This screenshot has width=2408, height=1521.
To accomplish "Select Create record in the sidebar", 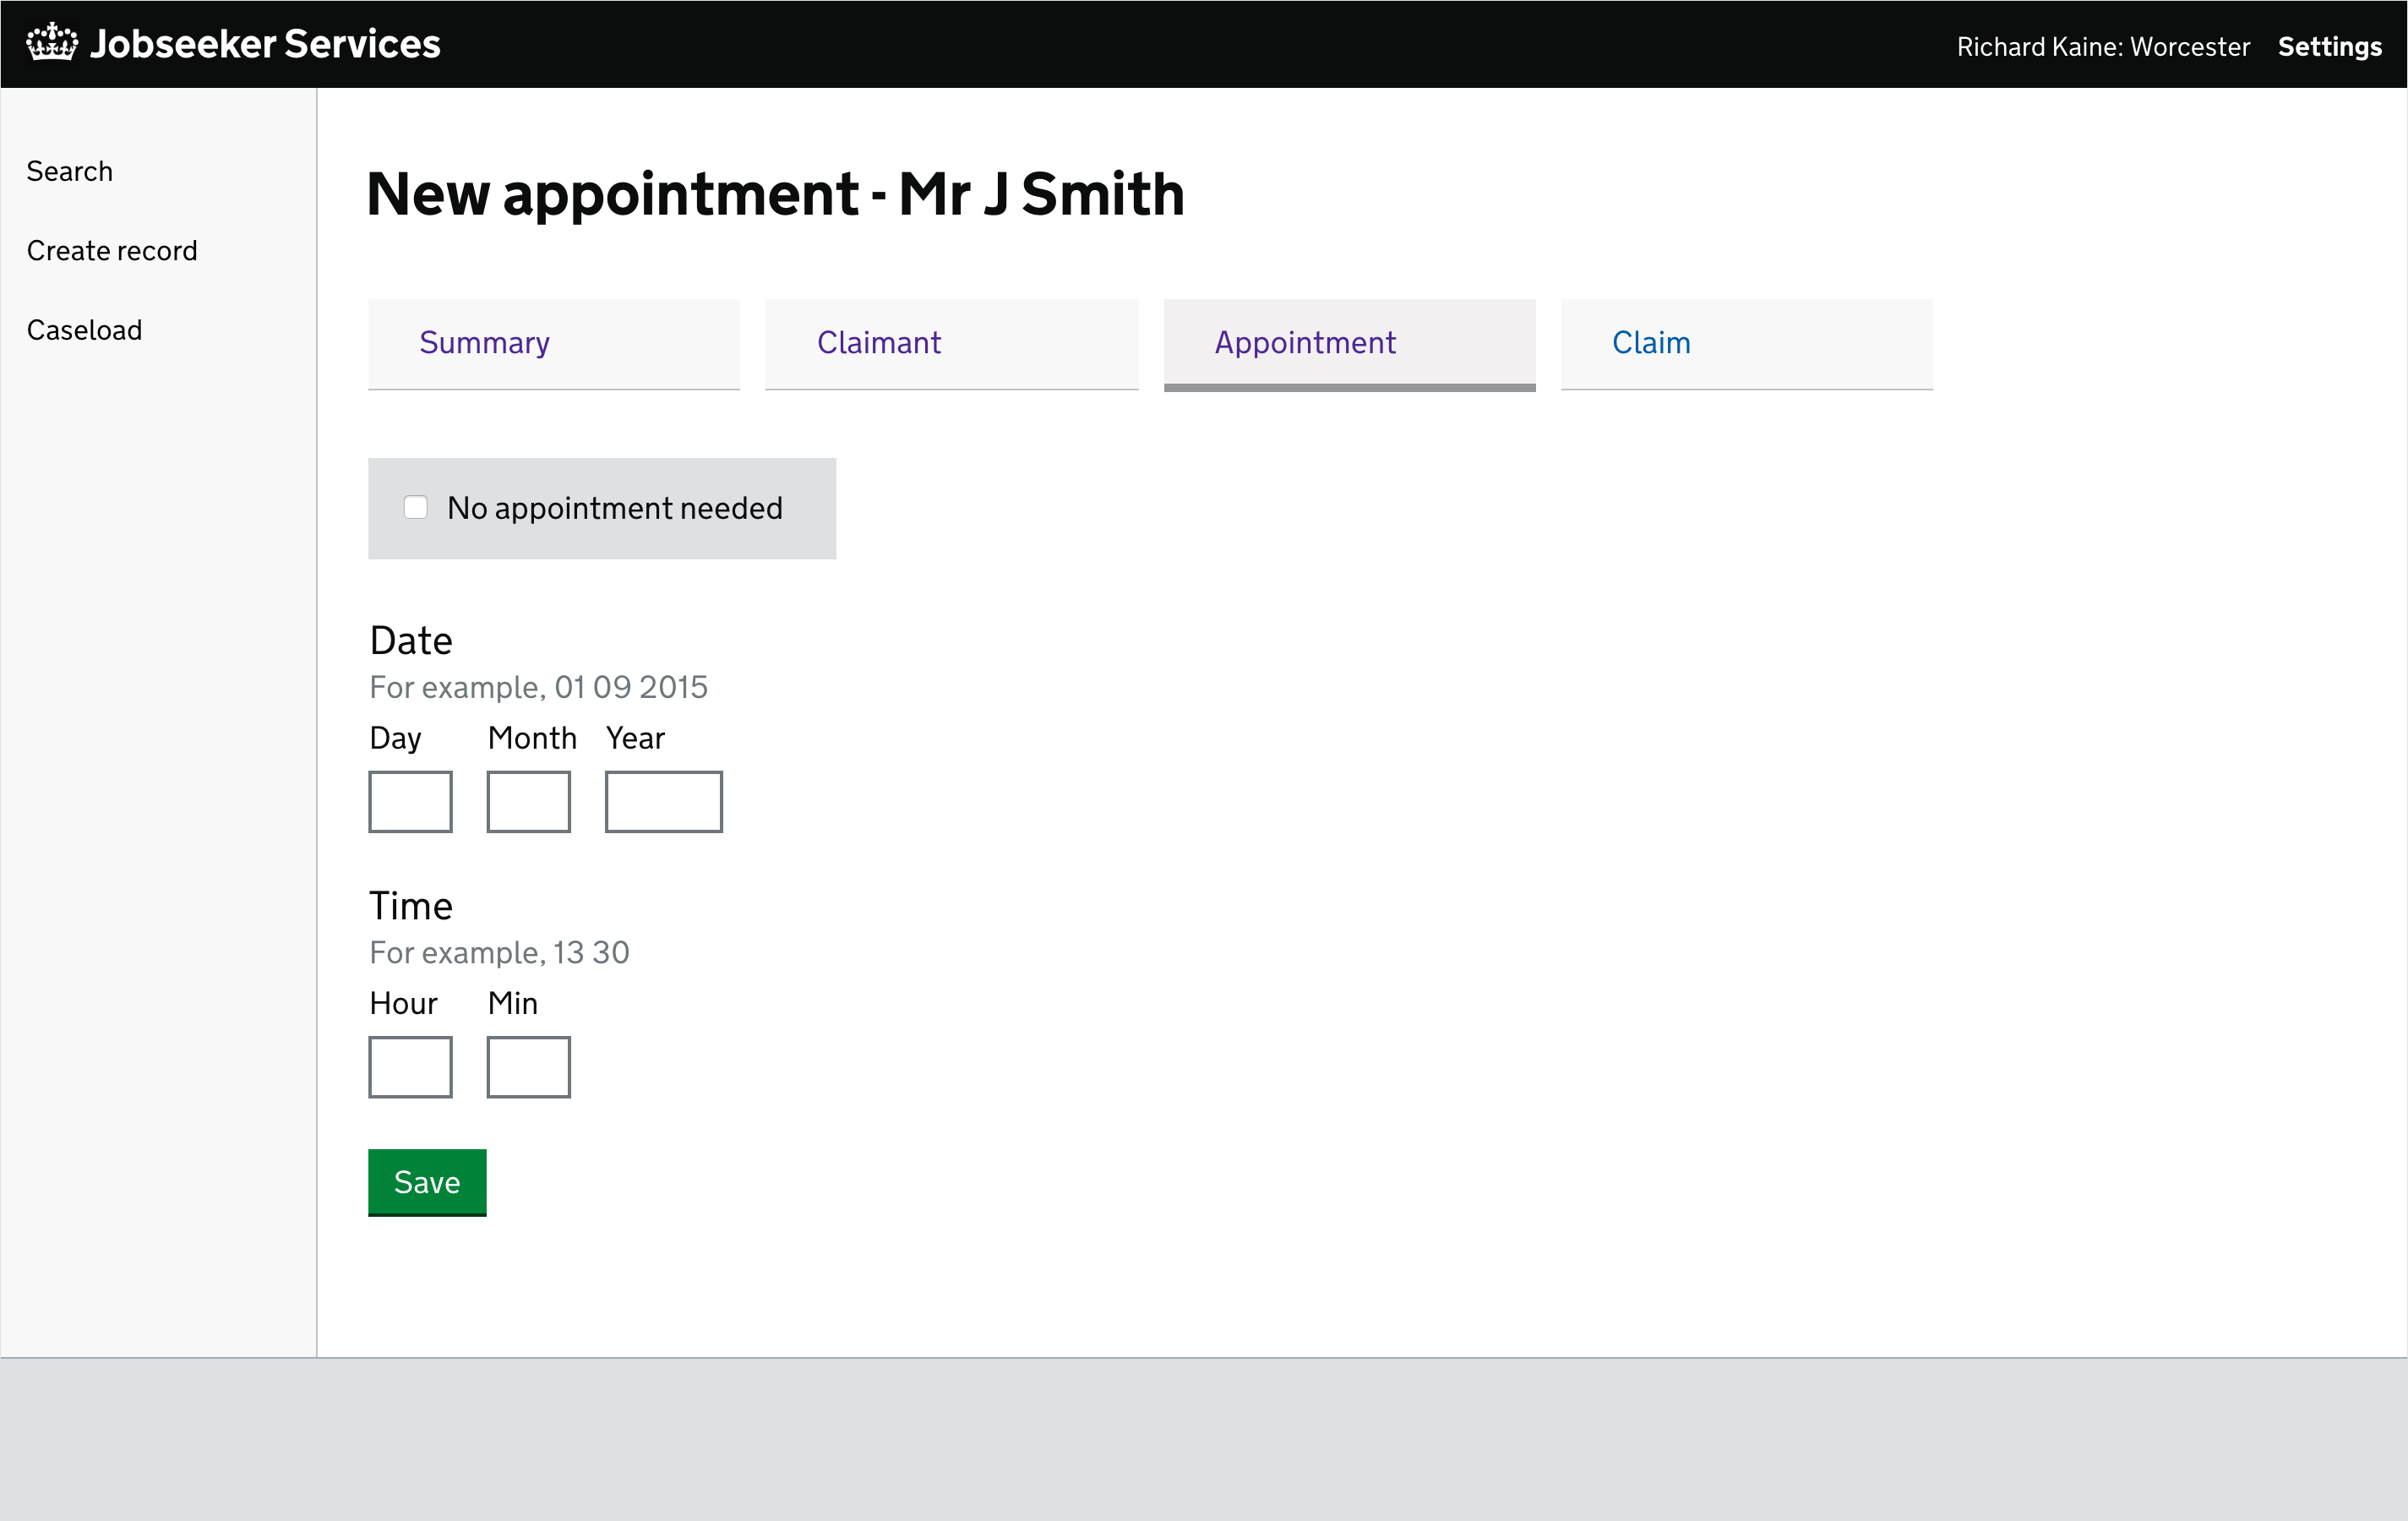I will (x=112, y=250).
